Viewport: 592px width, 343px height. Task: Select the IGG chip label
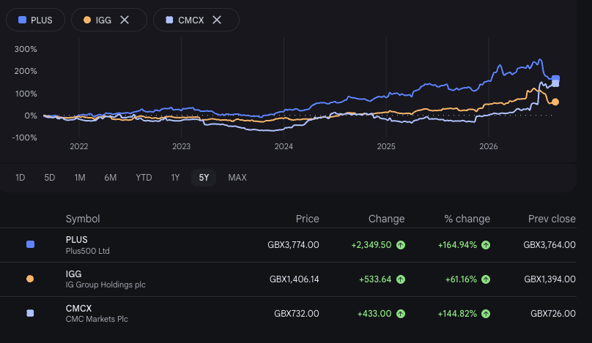103,20
